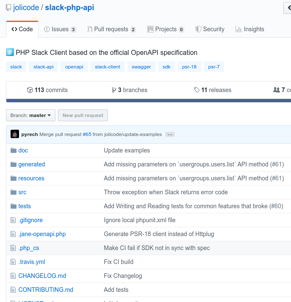Open the slack-php-api repository link
The width and height of the screenshot is (291, 302).
(69, 8)
